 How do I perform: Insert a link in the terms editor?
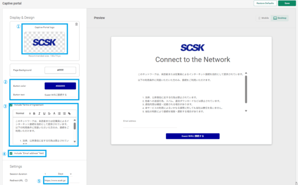coord(70,114)
